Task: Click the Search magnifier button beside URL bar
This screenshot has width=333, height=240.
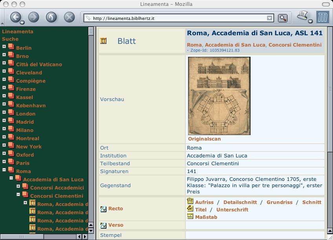Action: 283,18
